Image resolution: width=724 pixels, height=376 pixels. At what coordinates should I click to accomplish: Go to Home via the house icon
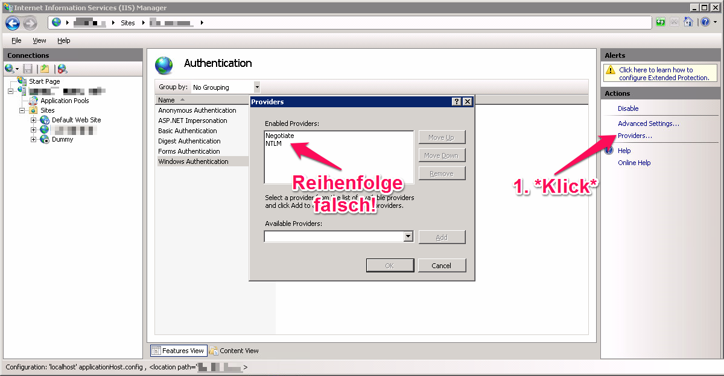coord(687,22)
